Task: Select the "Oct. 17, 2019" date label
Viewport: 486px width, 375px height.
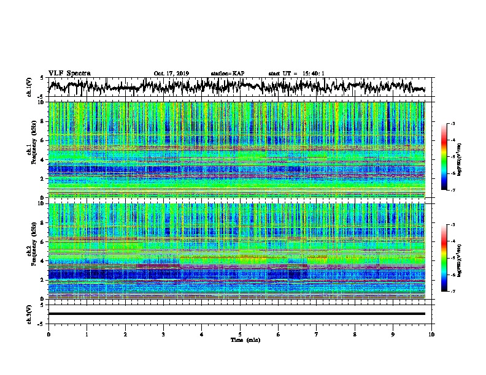Action: (171, 74)
